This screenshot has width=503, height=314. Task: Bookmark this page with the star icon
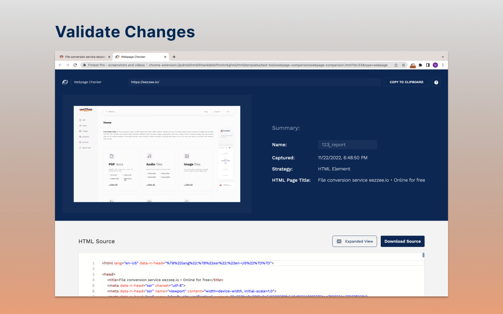(x=403, y=65)
